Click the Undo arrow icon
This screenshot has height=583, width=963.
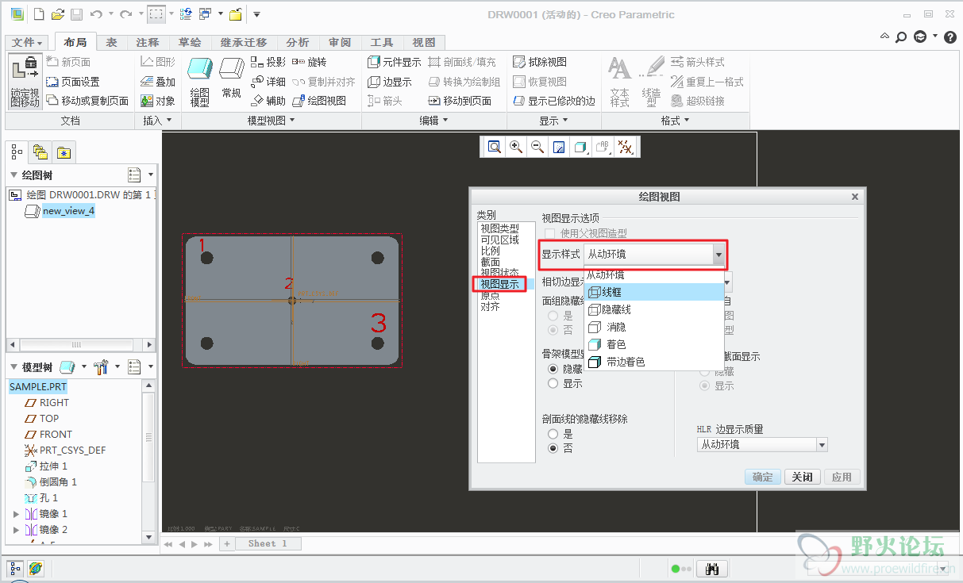coord(96,14)
